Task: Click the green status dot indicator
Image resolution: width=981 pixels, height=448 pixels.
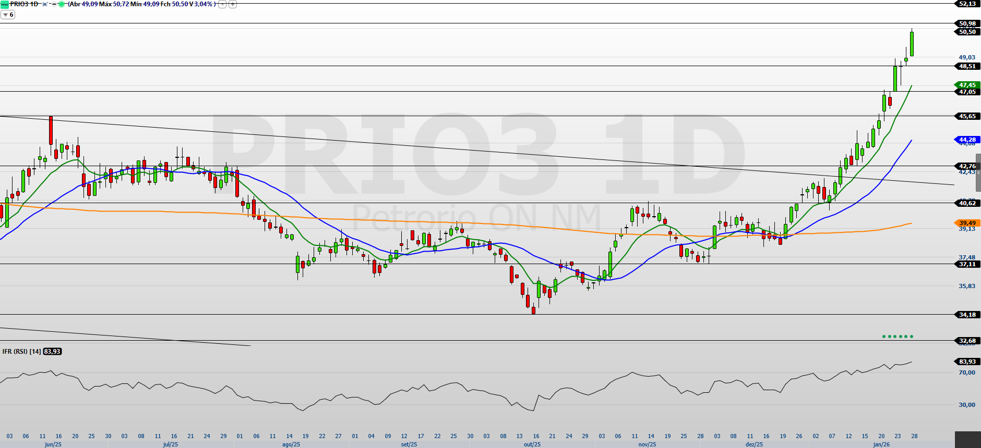Action: tap(62, 4)
